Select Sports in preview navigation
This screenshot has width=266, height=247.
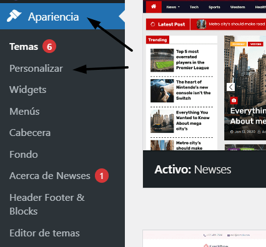[x=214, y=7]
